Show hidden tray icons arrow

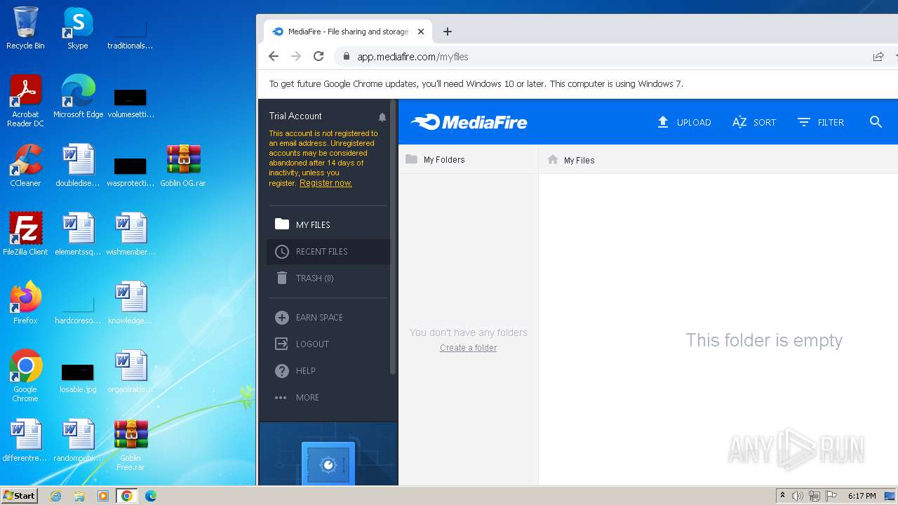782,495
